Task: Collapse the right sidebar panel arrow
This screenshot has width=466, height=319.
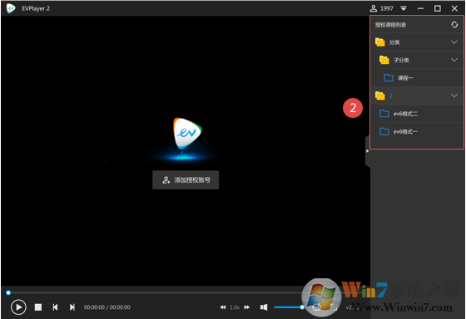Action: [367, 151]
